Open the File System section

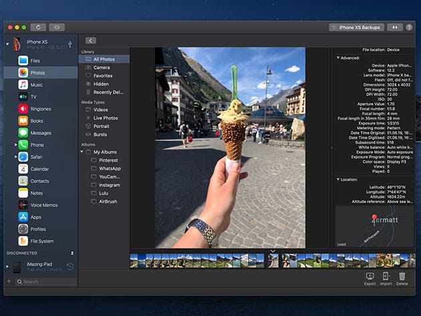[41, 241]
